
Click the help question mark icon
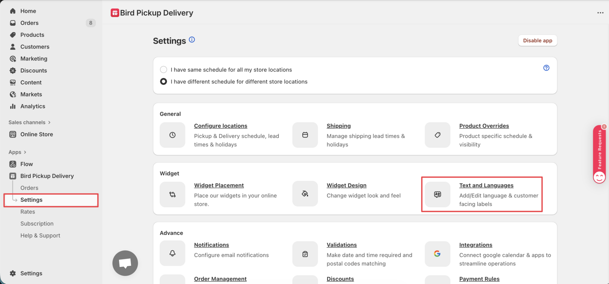[546, 68]
